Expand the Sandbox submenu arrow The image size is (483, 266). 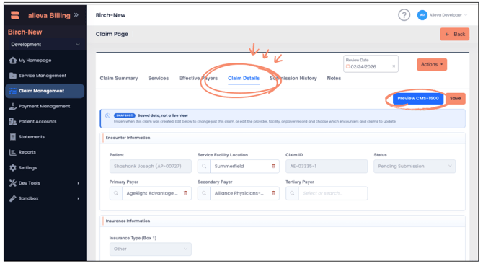pyautogui.click(x=79, y=198)
